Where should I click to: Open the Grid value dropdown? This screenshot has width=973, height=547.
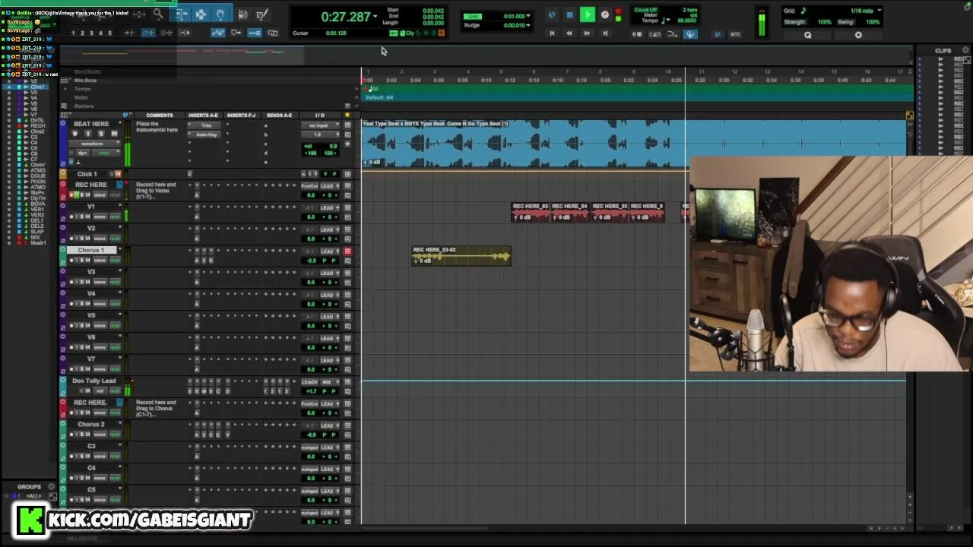(528, 16)
